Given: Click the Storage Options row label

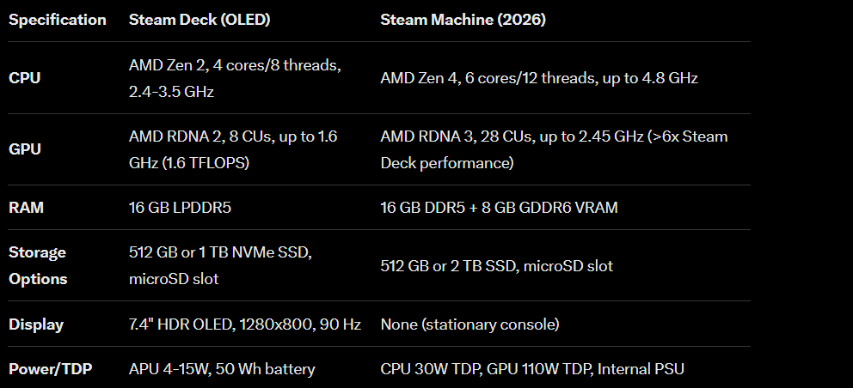Looking at the screenshot, I should click(38, 266).
